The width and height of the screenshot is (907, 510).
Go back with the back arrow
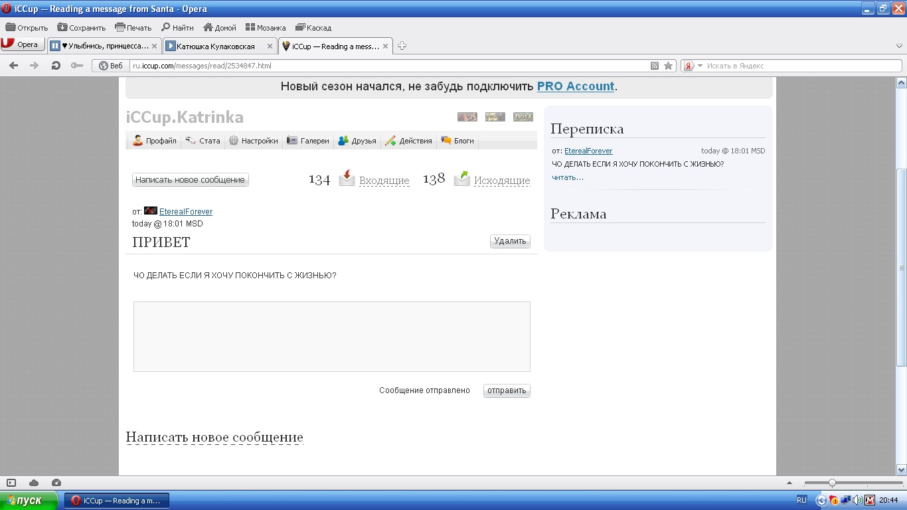tap(13, 66)
